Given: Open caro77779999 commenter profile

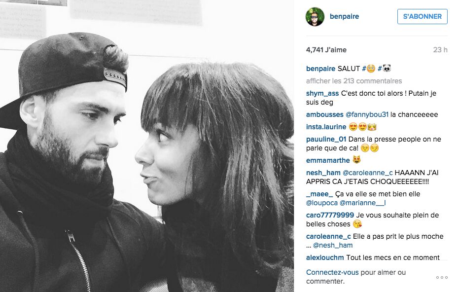Looking at the screenshot, I should 330,215.
